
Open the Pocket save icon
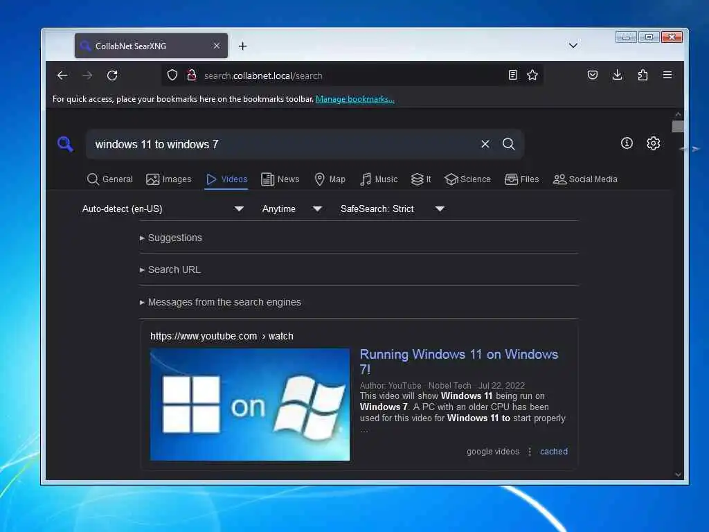pos(593,75)
